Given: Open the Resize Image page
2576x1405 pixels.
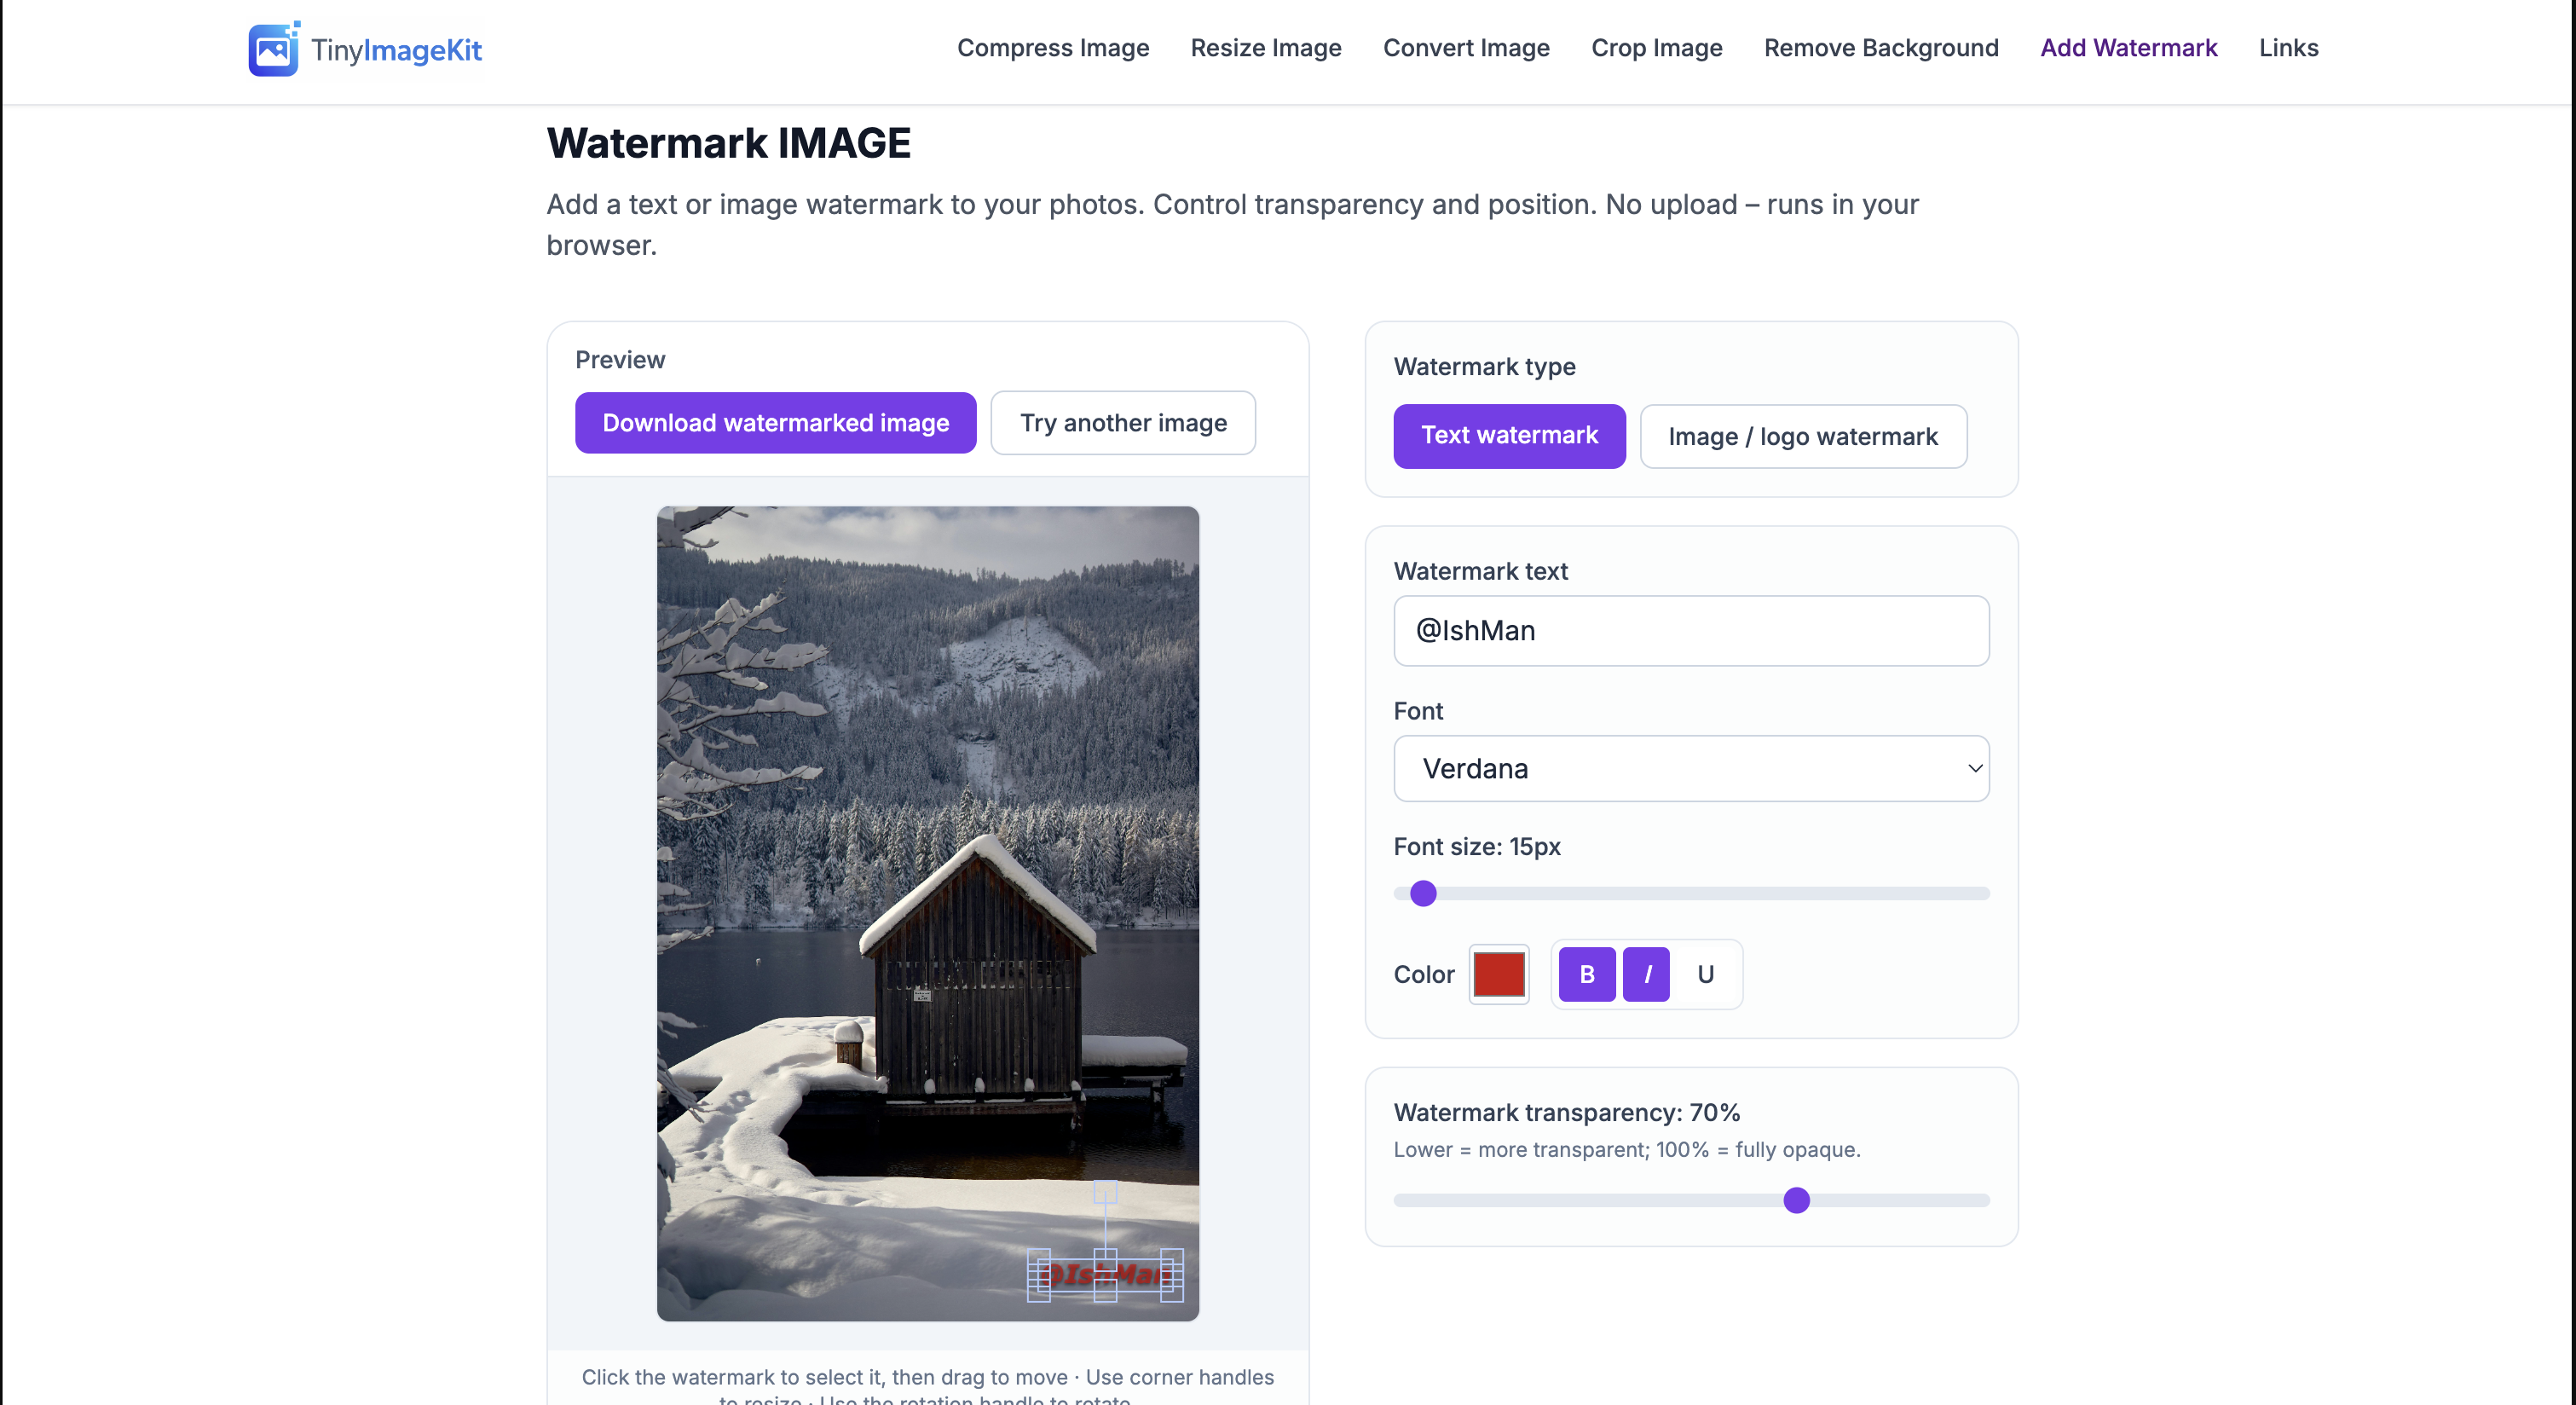Looking at the screenshot, I should pyautogui.click(x=1266, y=47).
